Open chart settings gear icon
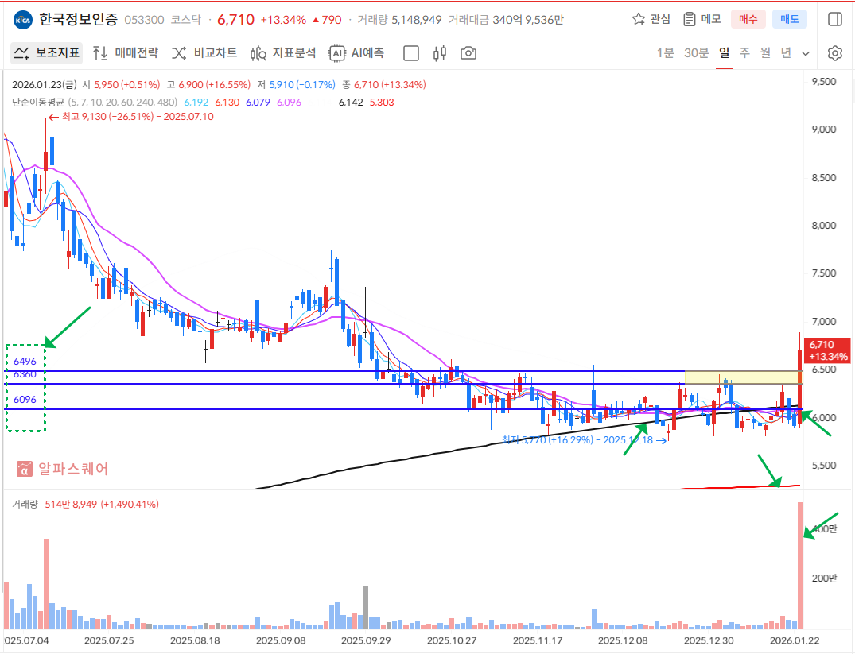The width and height of the screenshot is (855, 654). coord(834,53)
